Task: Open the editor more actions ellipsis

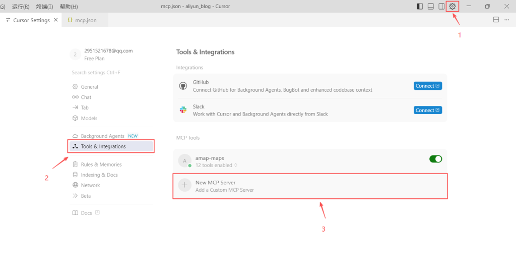Action: coord(506,20)
